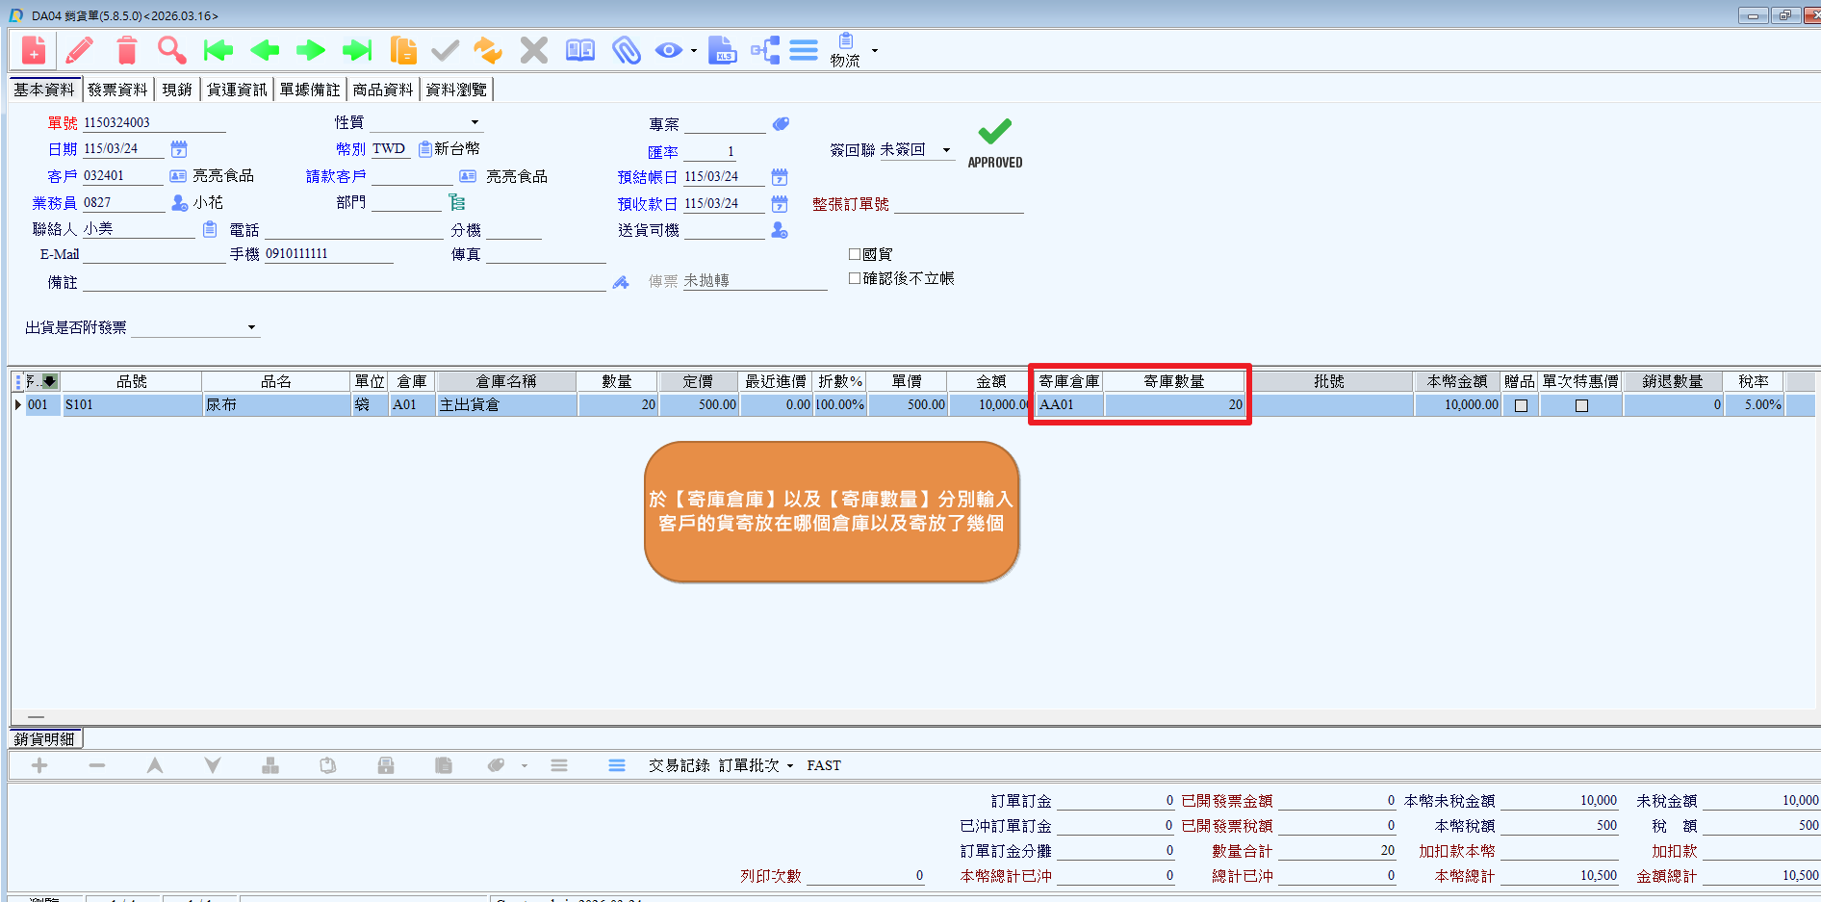Switch to the 發票資料 tab

117,90
